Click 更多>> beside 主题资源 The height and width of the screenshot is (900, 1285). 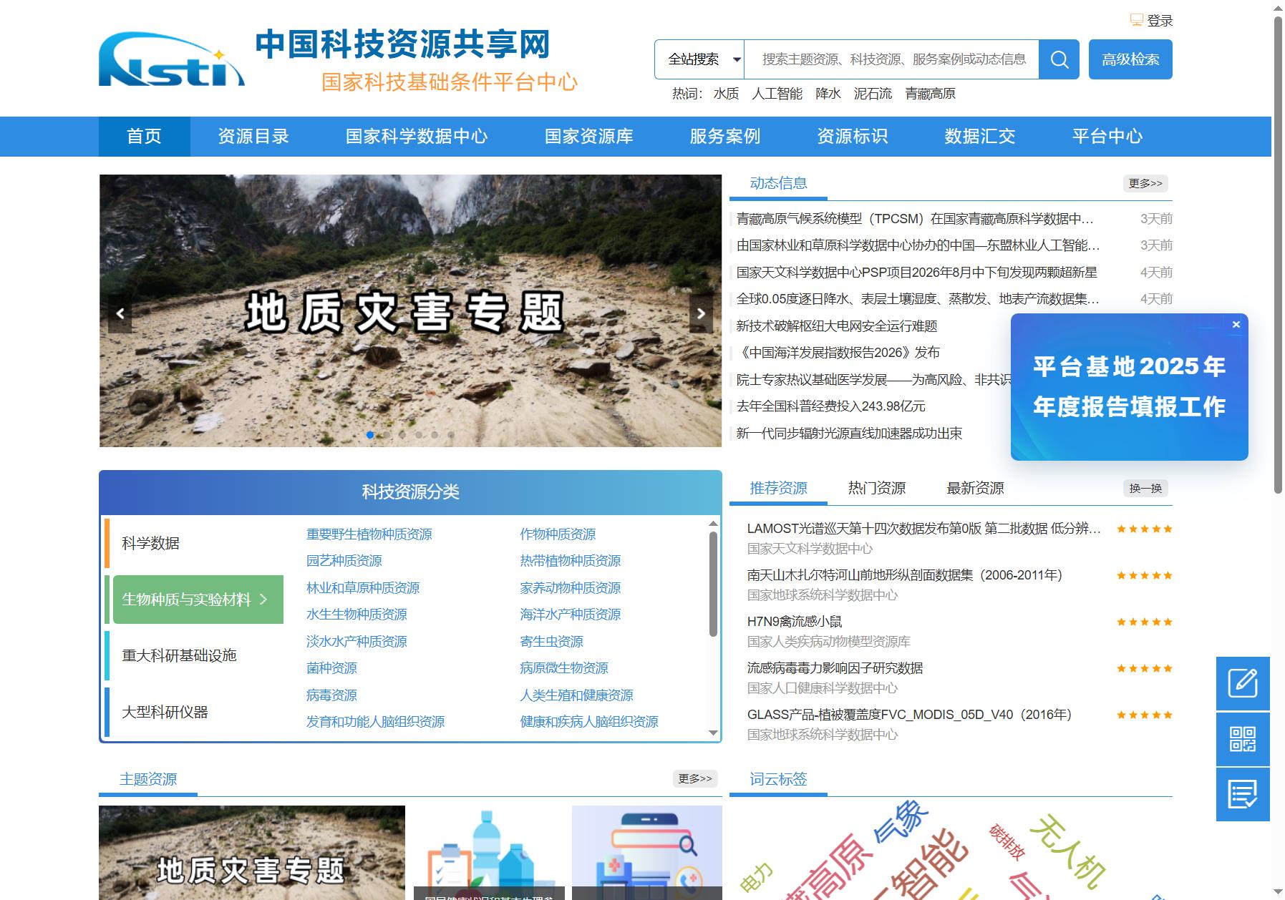point(695,778)
